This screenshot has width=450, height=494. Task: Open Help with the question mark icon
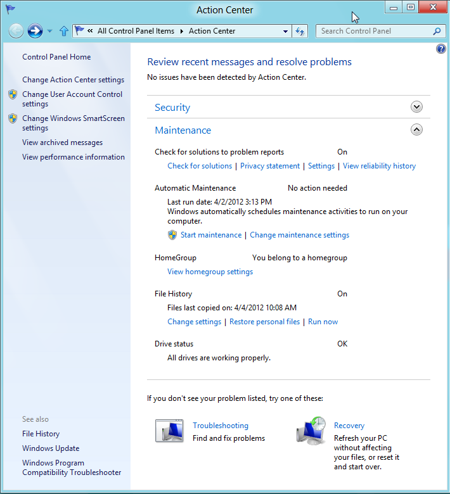440,49
